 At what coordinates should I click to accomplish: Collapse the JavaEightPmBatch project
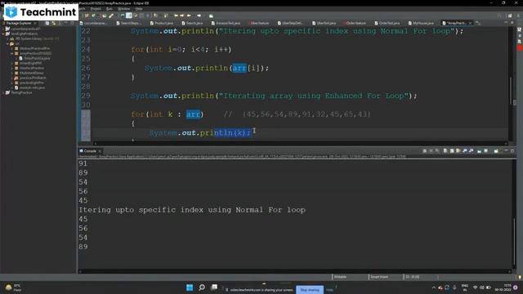[3, 33]
